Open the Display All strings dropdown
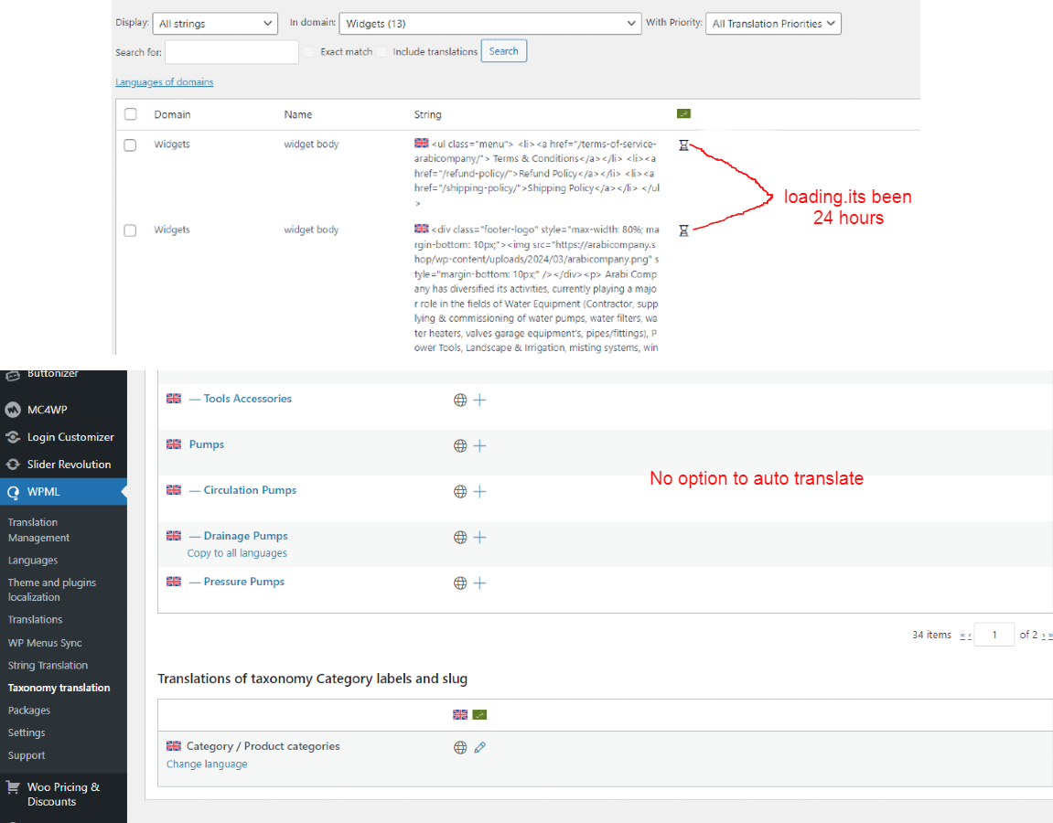This screenshot has width=1053, height=823. pyautogui.click(x=215, y=24)
